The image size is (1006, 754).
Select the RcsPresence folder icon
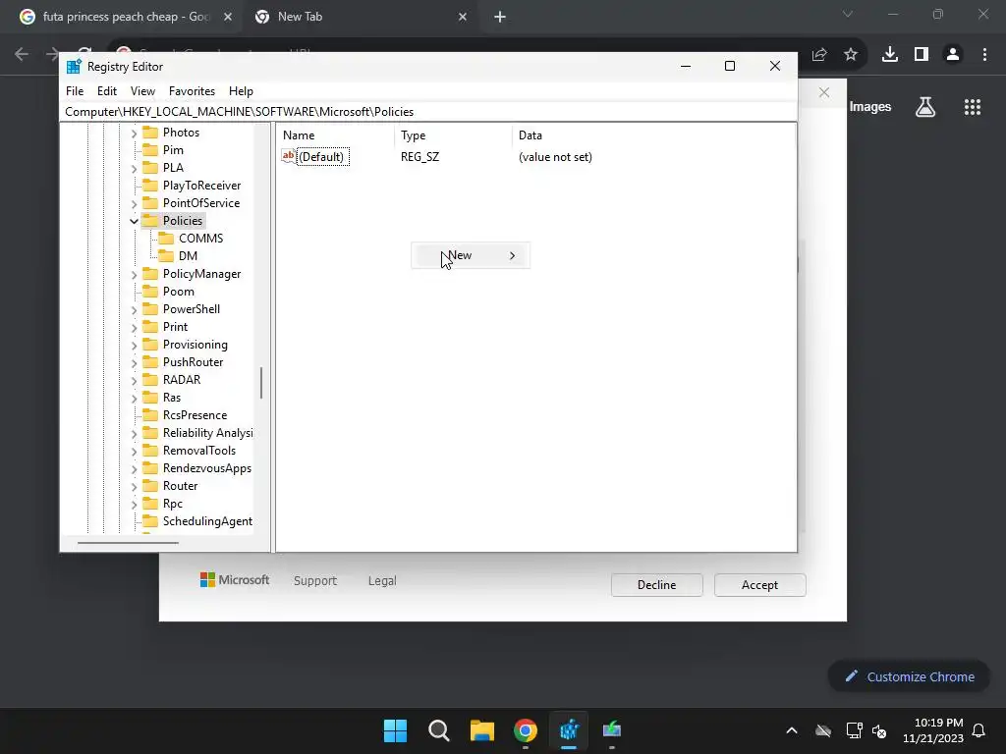150,415
